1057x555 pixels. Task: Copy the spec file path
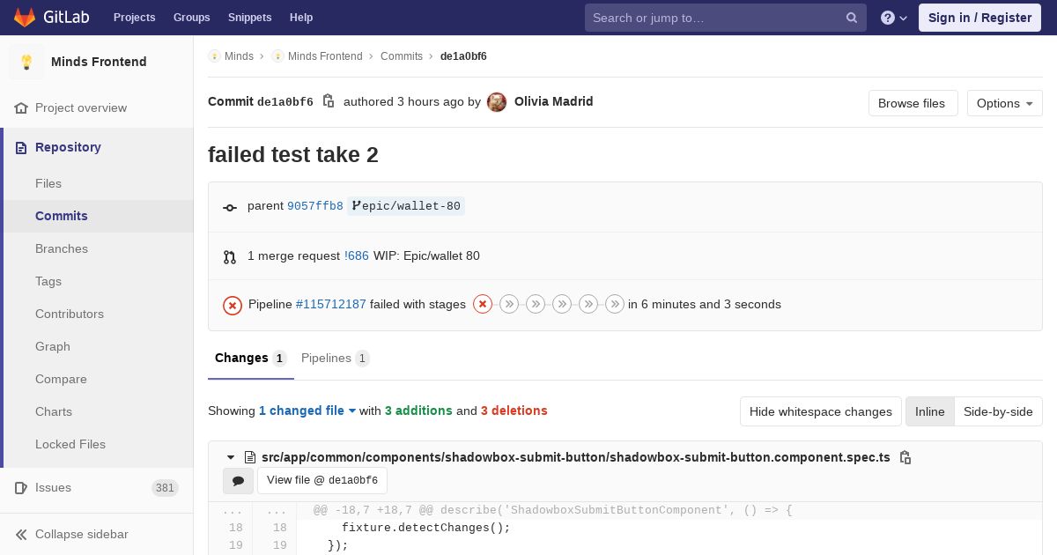coord(905,457)
